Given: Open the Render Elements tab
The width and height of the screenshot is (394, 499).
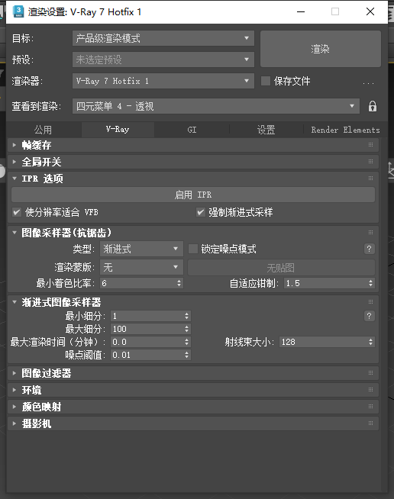Looking at the screenshot, I should pos(345,130).
